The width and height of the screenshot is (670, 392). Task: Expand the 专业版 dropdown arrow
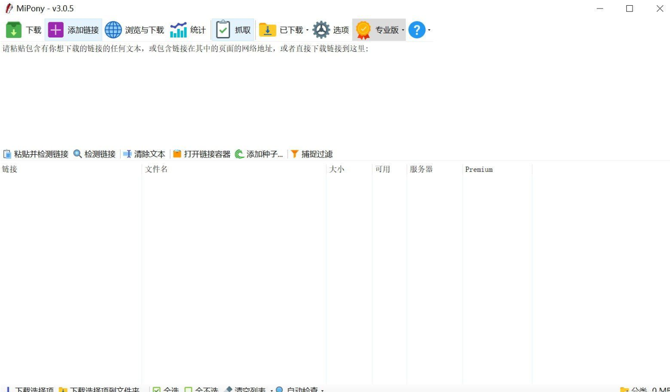point(403,30)
